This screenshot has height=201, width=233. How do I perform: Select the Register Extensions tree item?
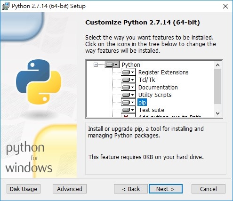point(163,72)
